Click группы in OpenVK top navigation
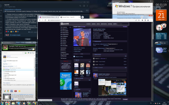 point(93,24)
